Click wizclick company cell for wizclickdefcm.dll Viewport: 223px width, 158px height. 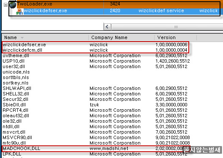point(99,50)
